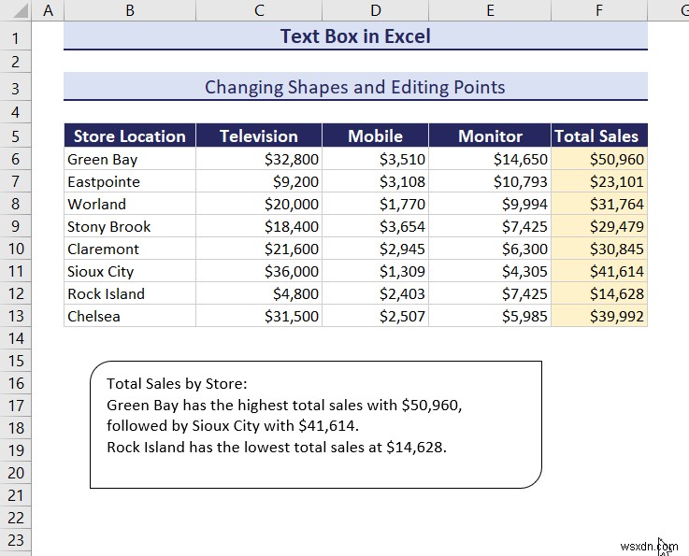Click the 'followed by Sioux City' text line
Image resolution: width=689 pixels, height=556 pixels.
[233, 425]
